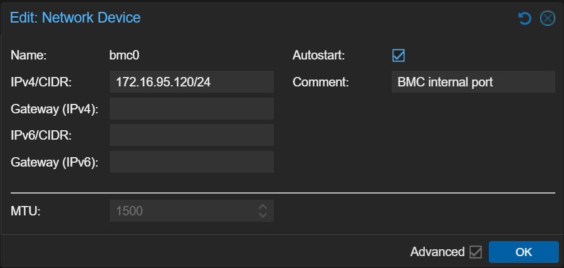
Task: Click the MTU: label
Action: 26,211
